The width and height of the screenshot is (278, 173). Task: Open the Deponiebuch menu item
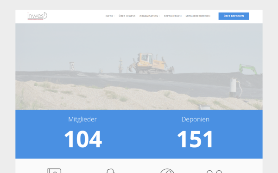click(x=173, y=16)
